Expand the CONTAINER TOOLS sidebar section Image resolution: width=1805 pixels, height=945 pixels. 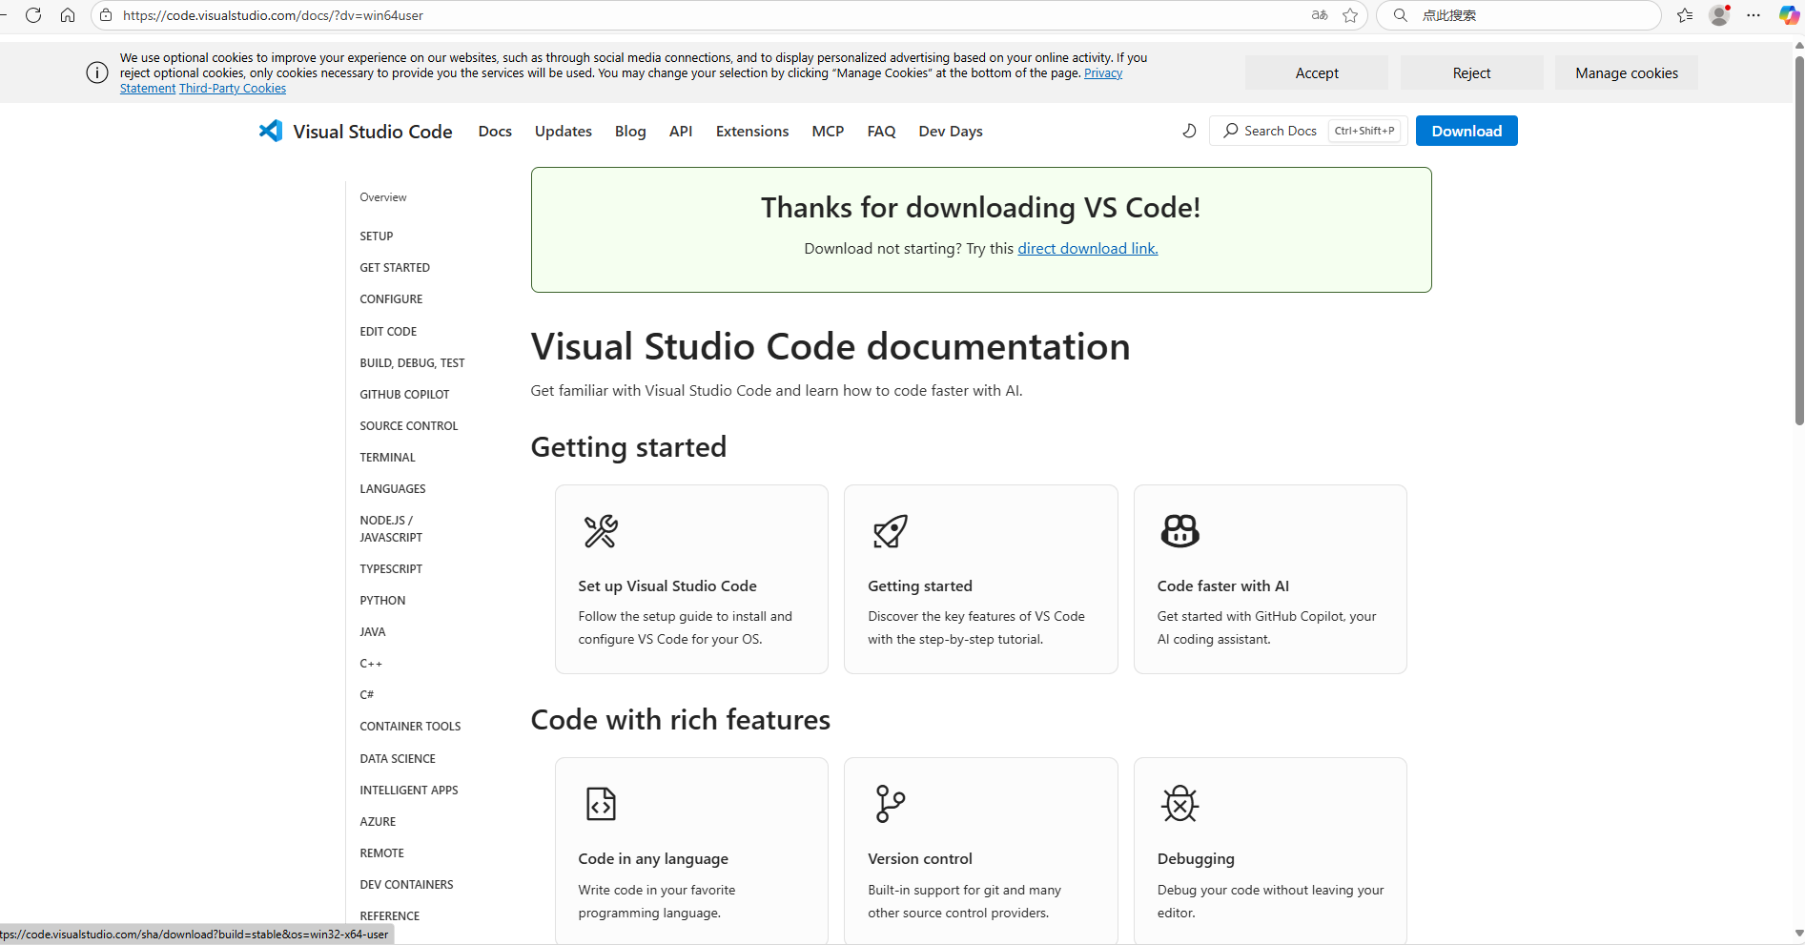(410, 727)
